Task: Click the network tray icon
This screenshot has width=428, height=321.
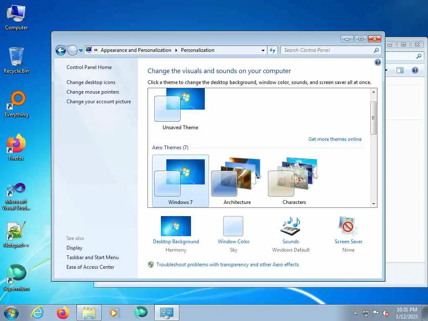Action: (x=365, y=313)
